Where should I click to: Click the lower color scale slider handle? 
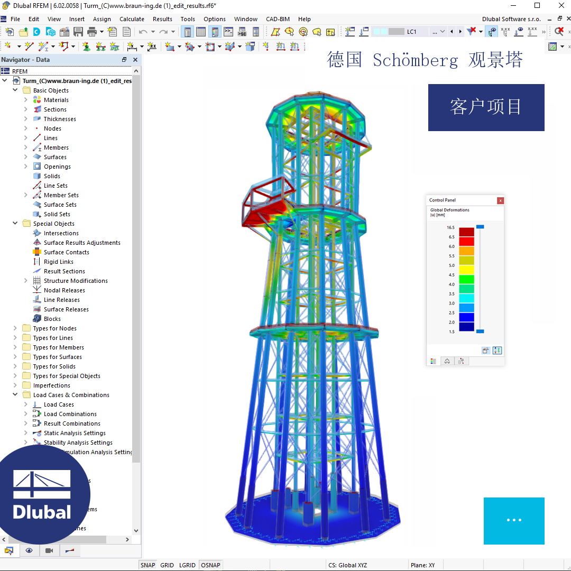[x=480, y=331]
